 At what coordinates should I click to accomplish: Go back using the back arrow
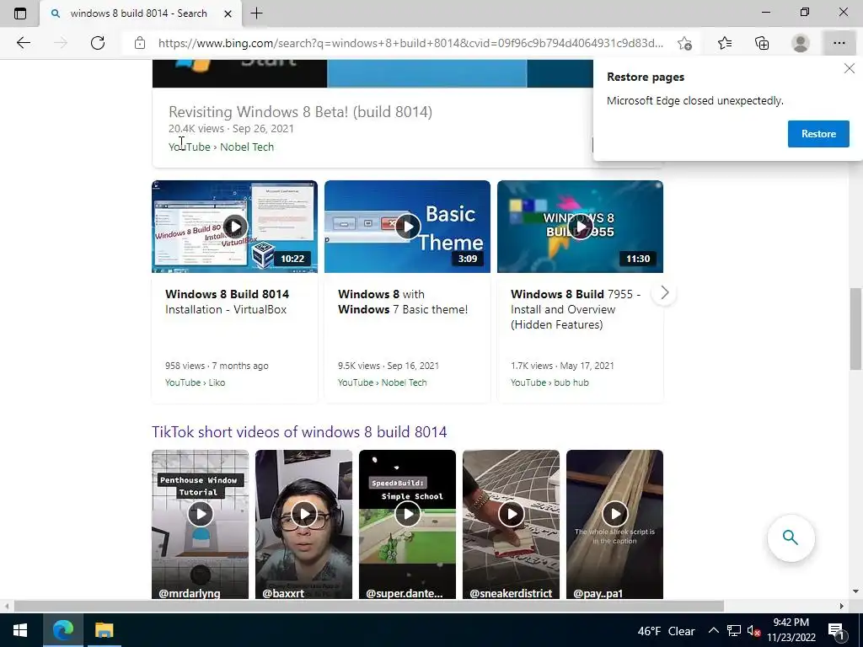pos(23,43)
